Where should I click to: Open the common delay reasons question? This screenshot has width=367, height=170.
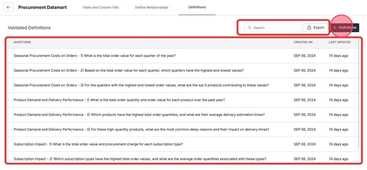tap(183, 129)
